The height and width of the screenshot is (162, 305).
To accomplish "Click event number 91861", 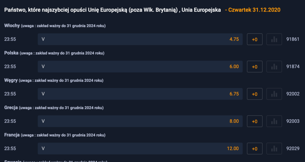I will pos(293,39).
